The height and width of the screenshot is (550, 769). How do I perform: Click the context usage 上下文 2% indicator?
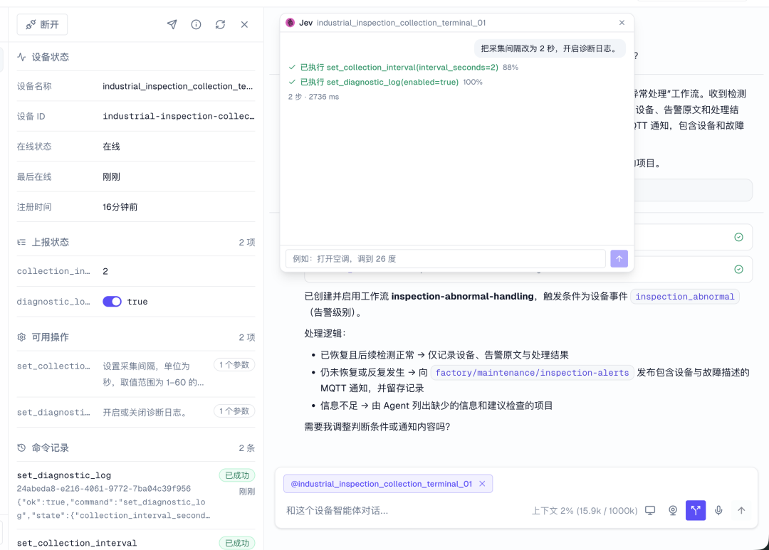584,511
